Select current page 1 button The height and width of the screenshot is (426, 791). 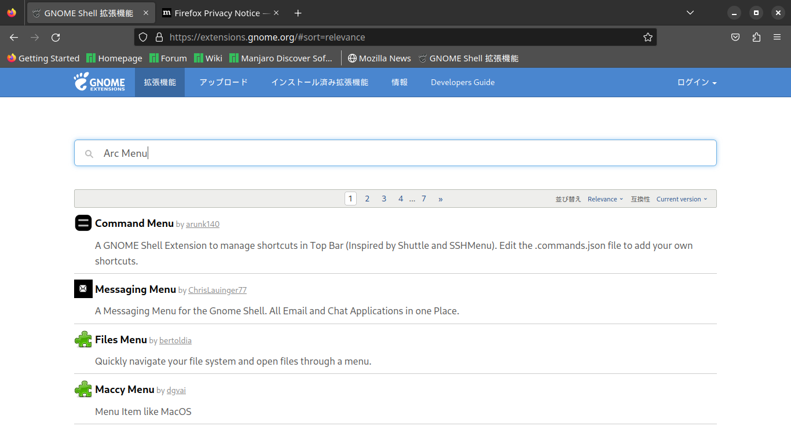point(350,199)
